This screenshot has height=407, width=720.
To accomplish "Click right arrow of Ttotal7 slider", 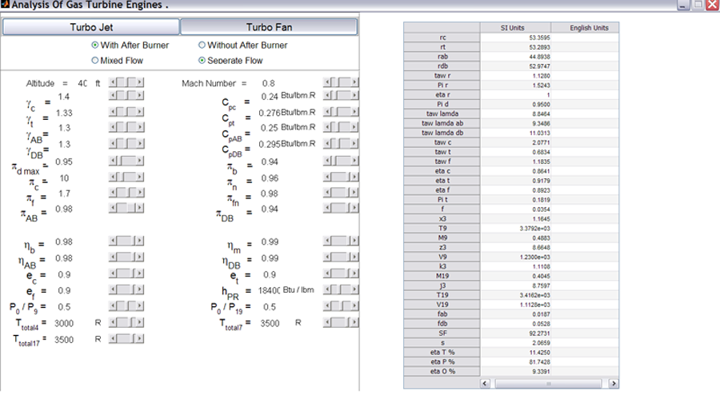I will [x=354, y=322].
